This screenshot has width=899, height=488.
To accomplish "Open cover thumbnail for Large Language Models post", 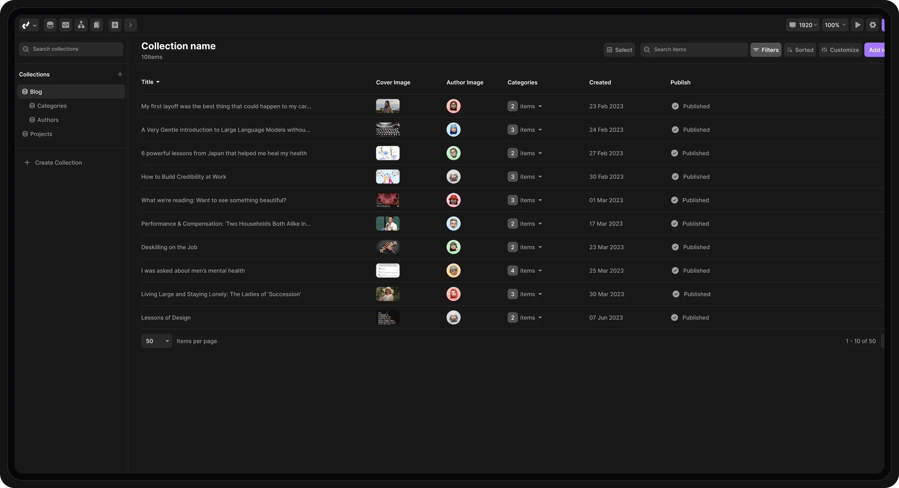I will coord(388,130).
